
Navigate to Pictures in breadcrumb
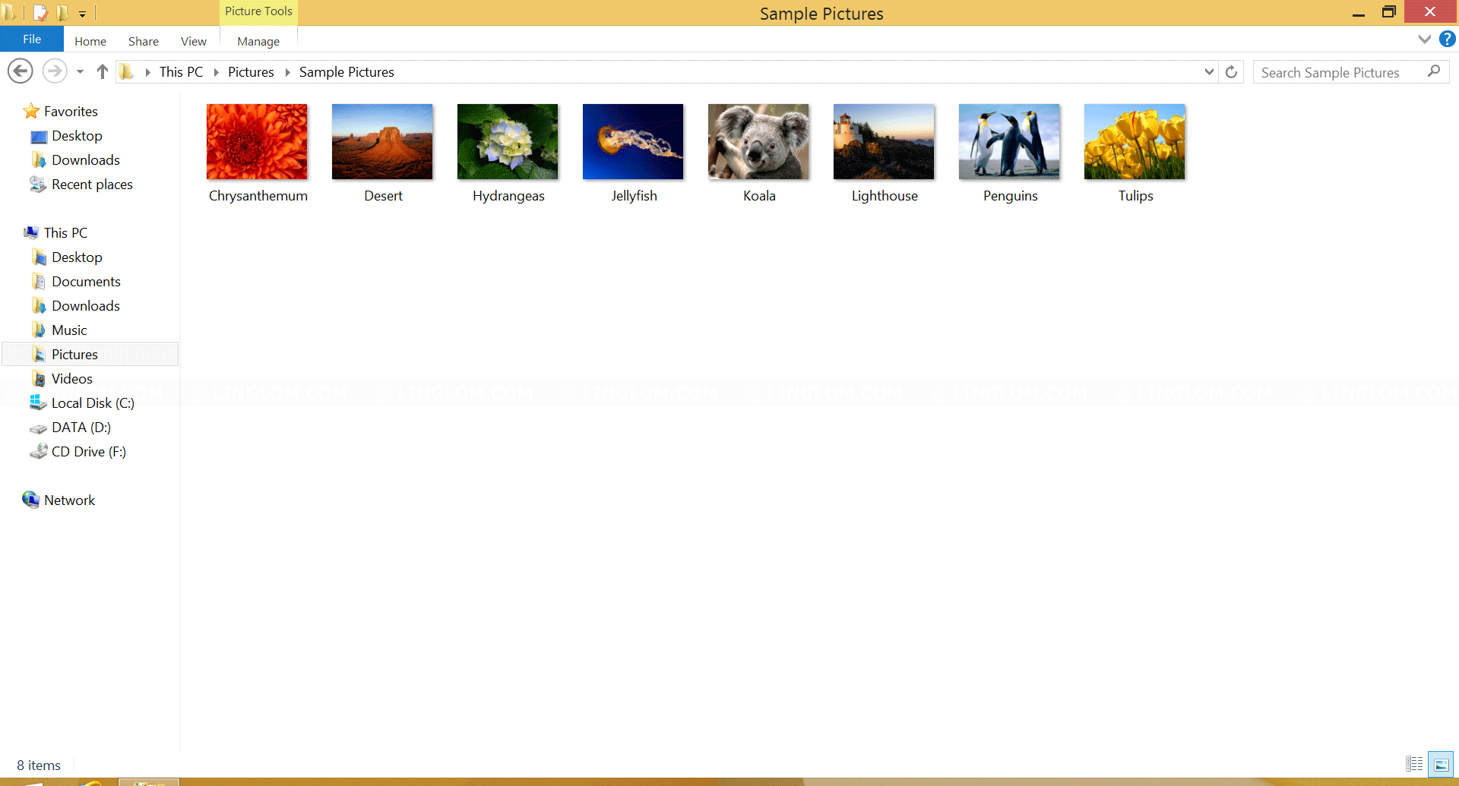[x=251, y=72]
